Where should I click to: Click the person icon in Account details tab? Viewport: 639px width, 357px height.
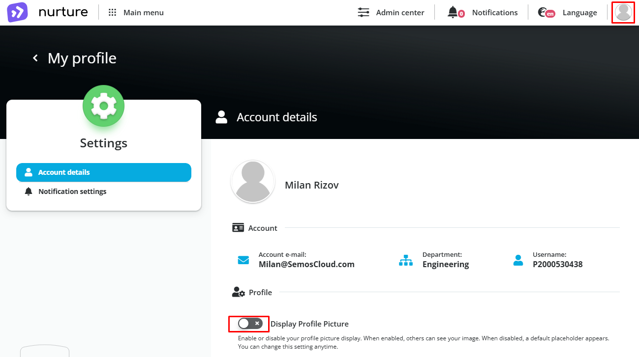(29, 172)
